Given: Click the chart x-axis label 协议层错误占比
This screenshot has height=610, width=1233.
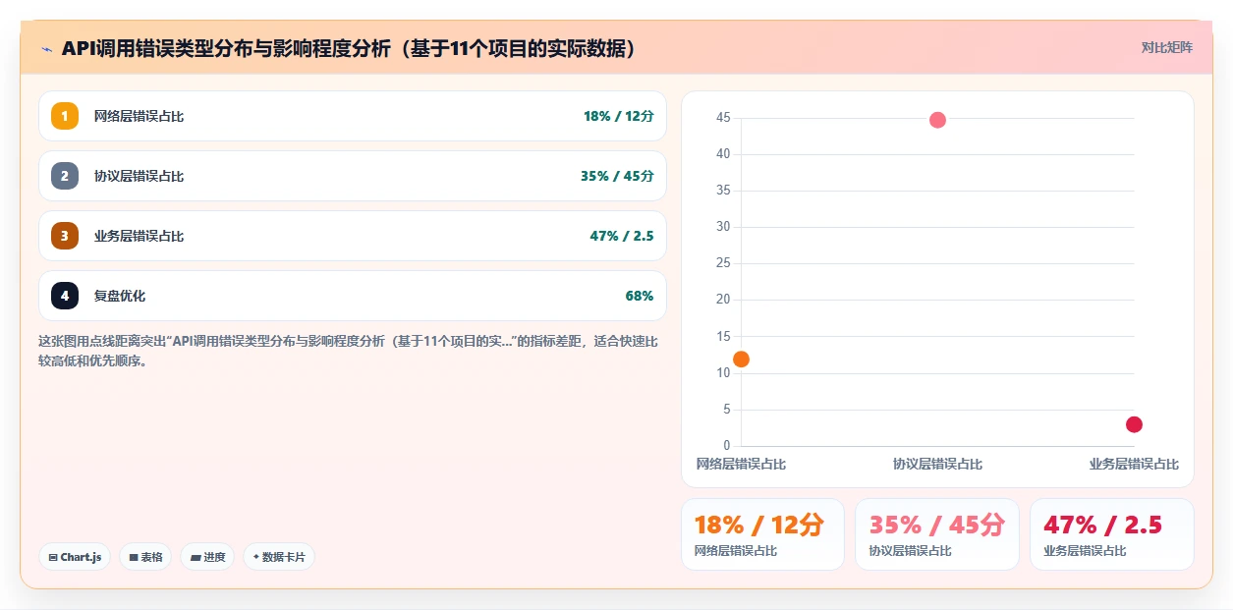Looking at the screenshot, I should coord(937,464).
